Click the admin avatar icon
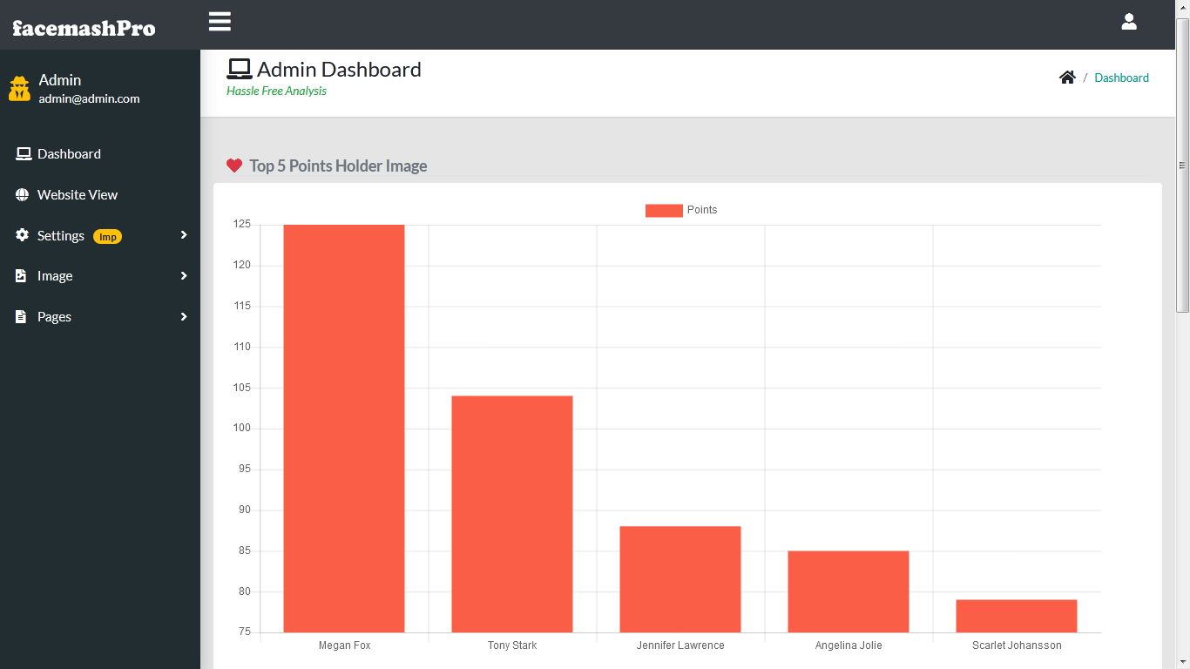Image resolution: width=1190 pixels, height=669 pixels. coord(19,88)
